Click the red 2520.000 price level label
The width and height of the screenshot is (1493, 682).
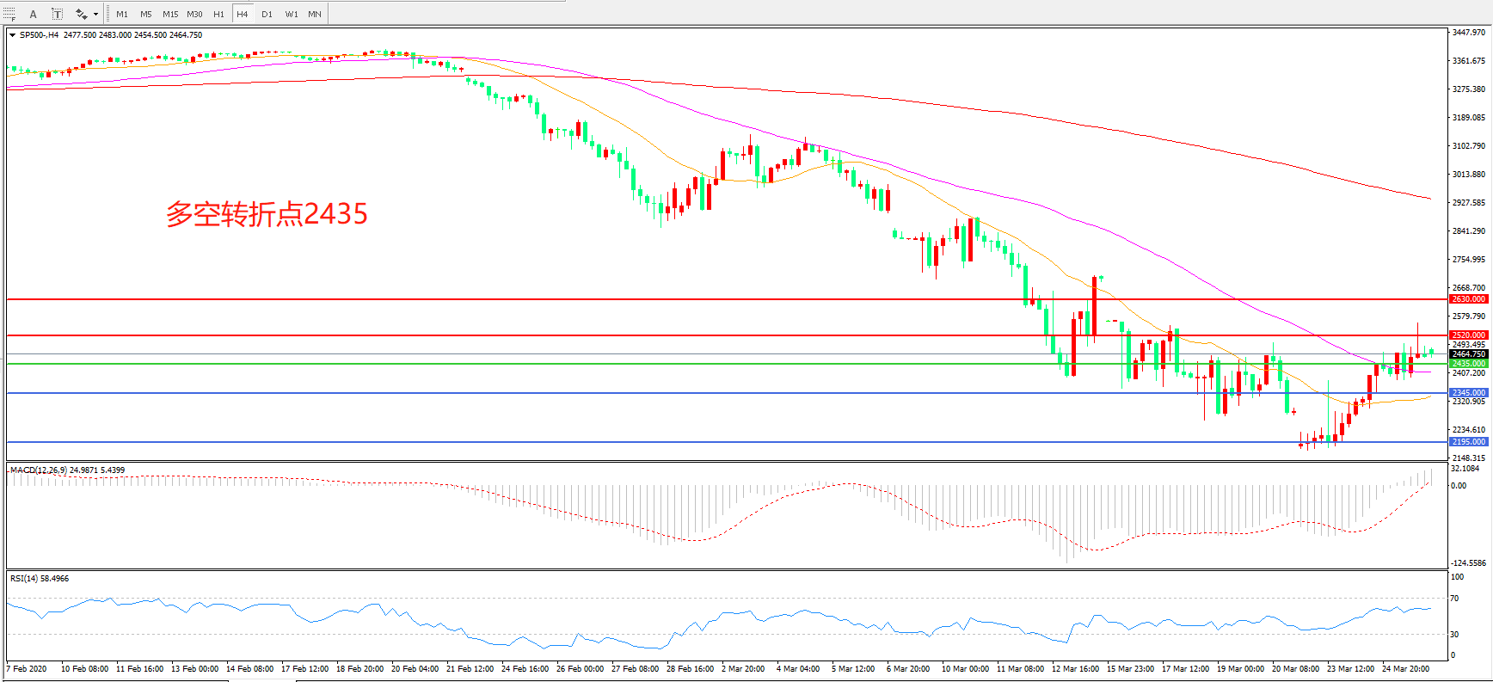[1468, 335]
